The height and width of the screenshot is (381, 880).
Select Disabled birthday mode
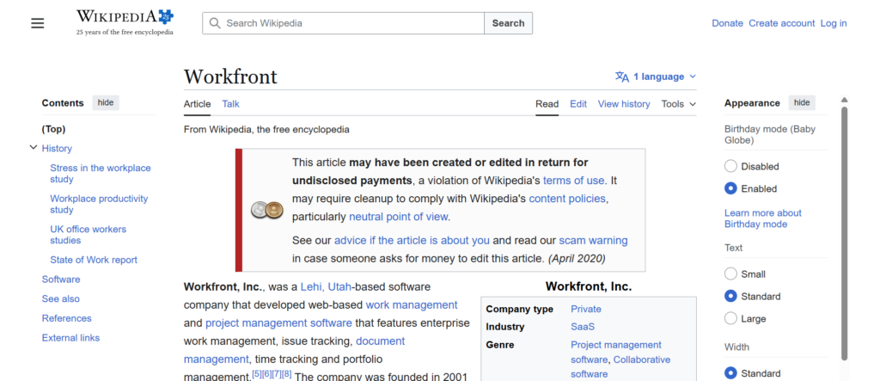[730, 166]
